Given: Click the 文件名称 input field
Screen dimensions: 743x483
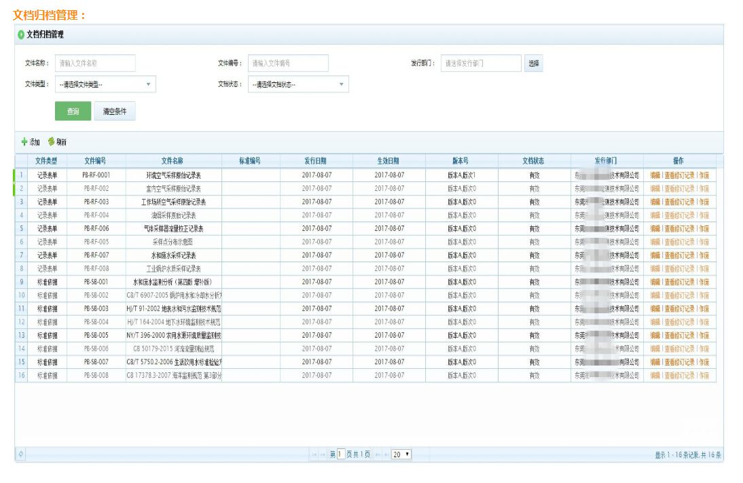Looking at the screenshot, I should click(95, 63).
